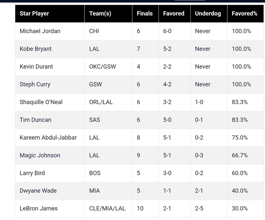Image resolution: width=265 pixels, height=220 pixels.
Task: Click the Star Player column header
Action: (x=50, y=14)
